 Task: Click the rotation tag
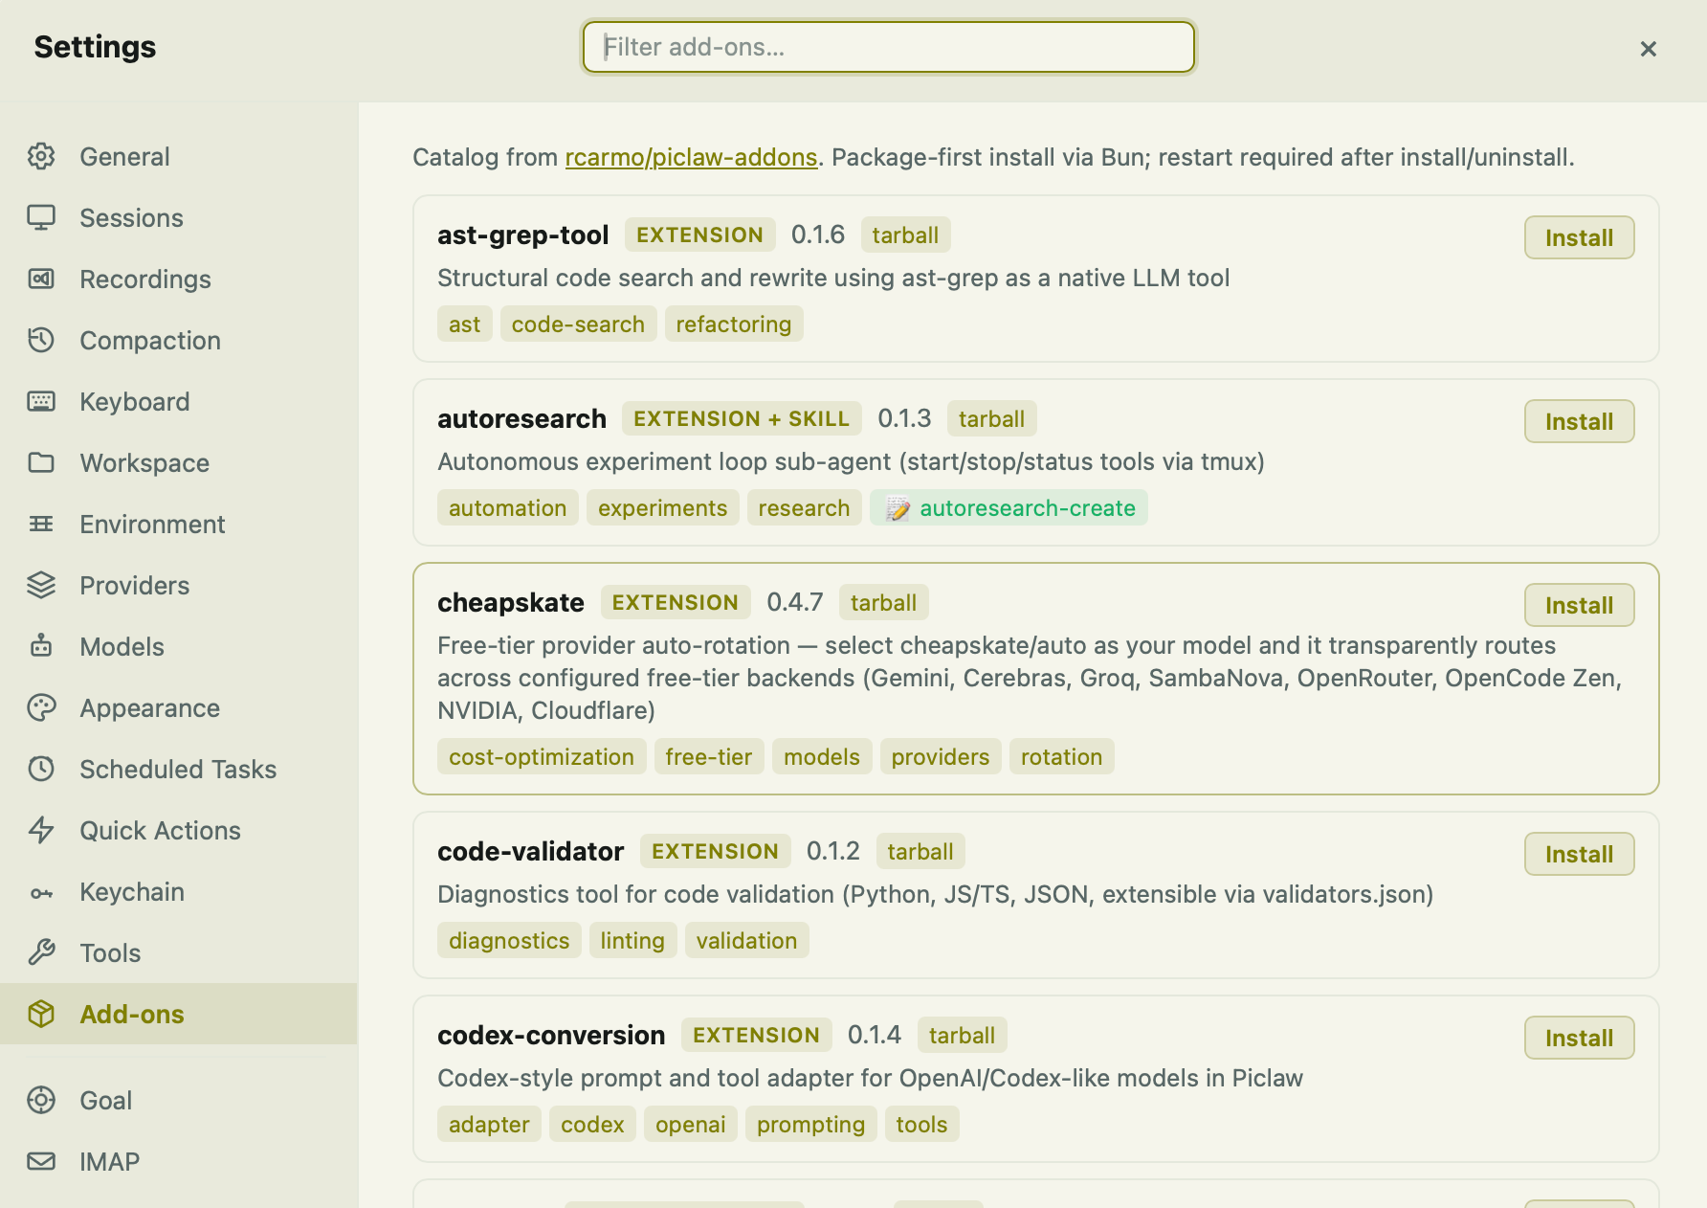pyautogui.click(x=1062, y=756)
